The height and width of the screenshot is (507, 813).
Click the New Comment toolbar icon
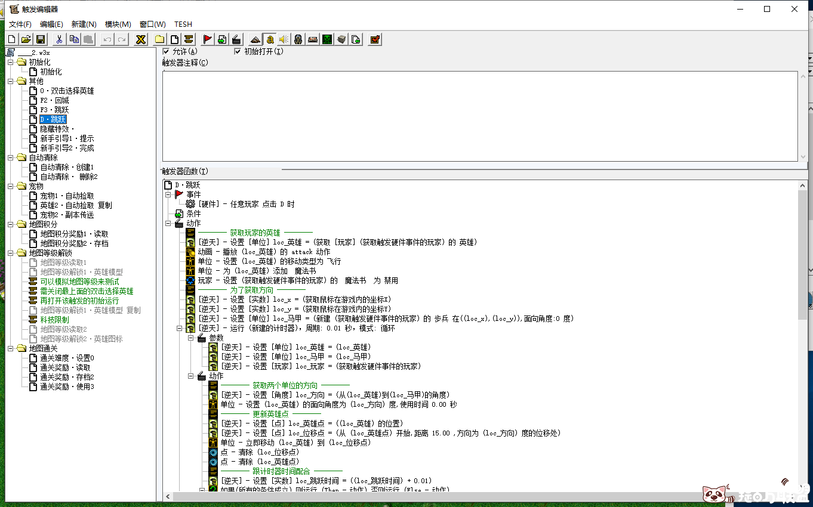(x=189, y=39)
